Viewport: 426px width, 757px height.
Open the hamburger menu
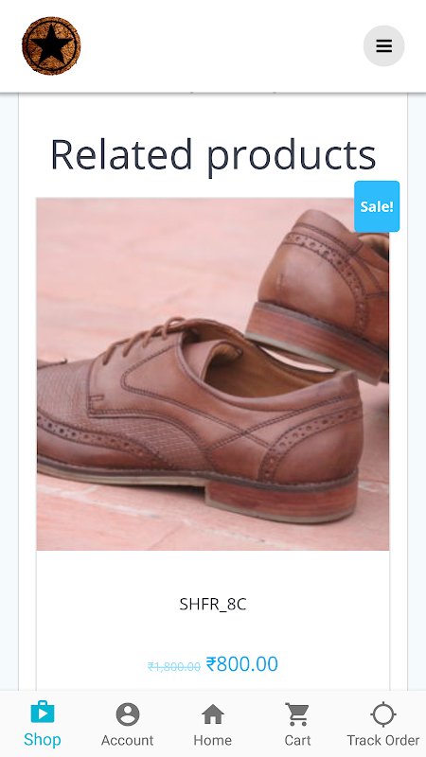click(x=384, y=45)
